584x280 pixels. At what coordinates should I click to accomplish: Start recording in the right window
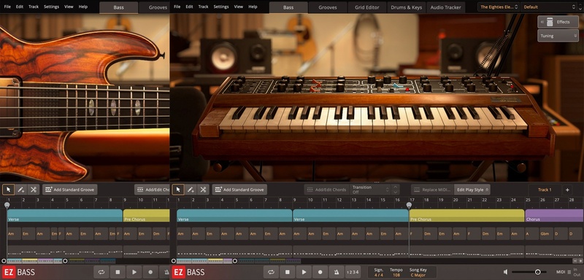320,272
